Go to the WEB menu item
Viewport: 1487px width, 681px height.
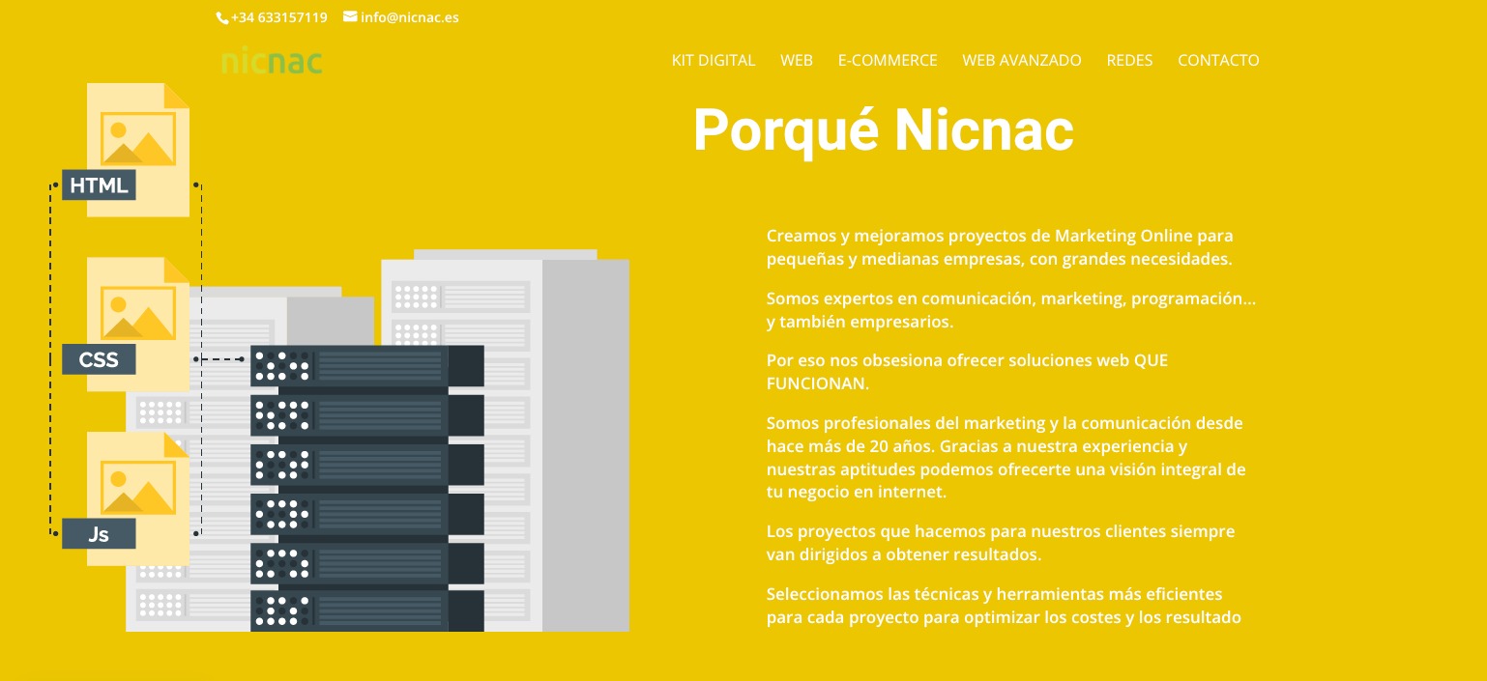pos(797,60)
